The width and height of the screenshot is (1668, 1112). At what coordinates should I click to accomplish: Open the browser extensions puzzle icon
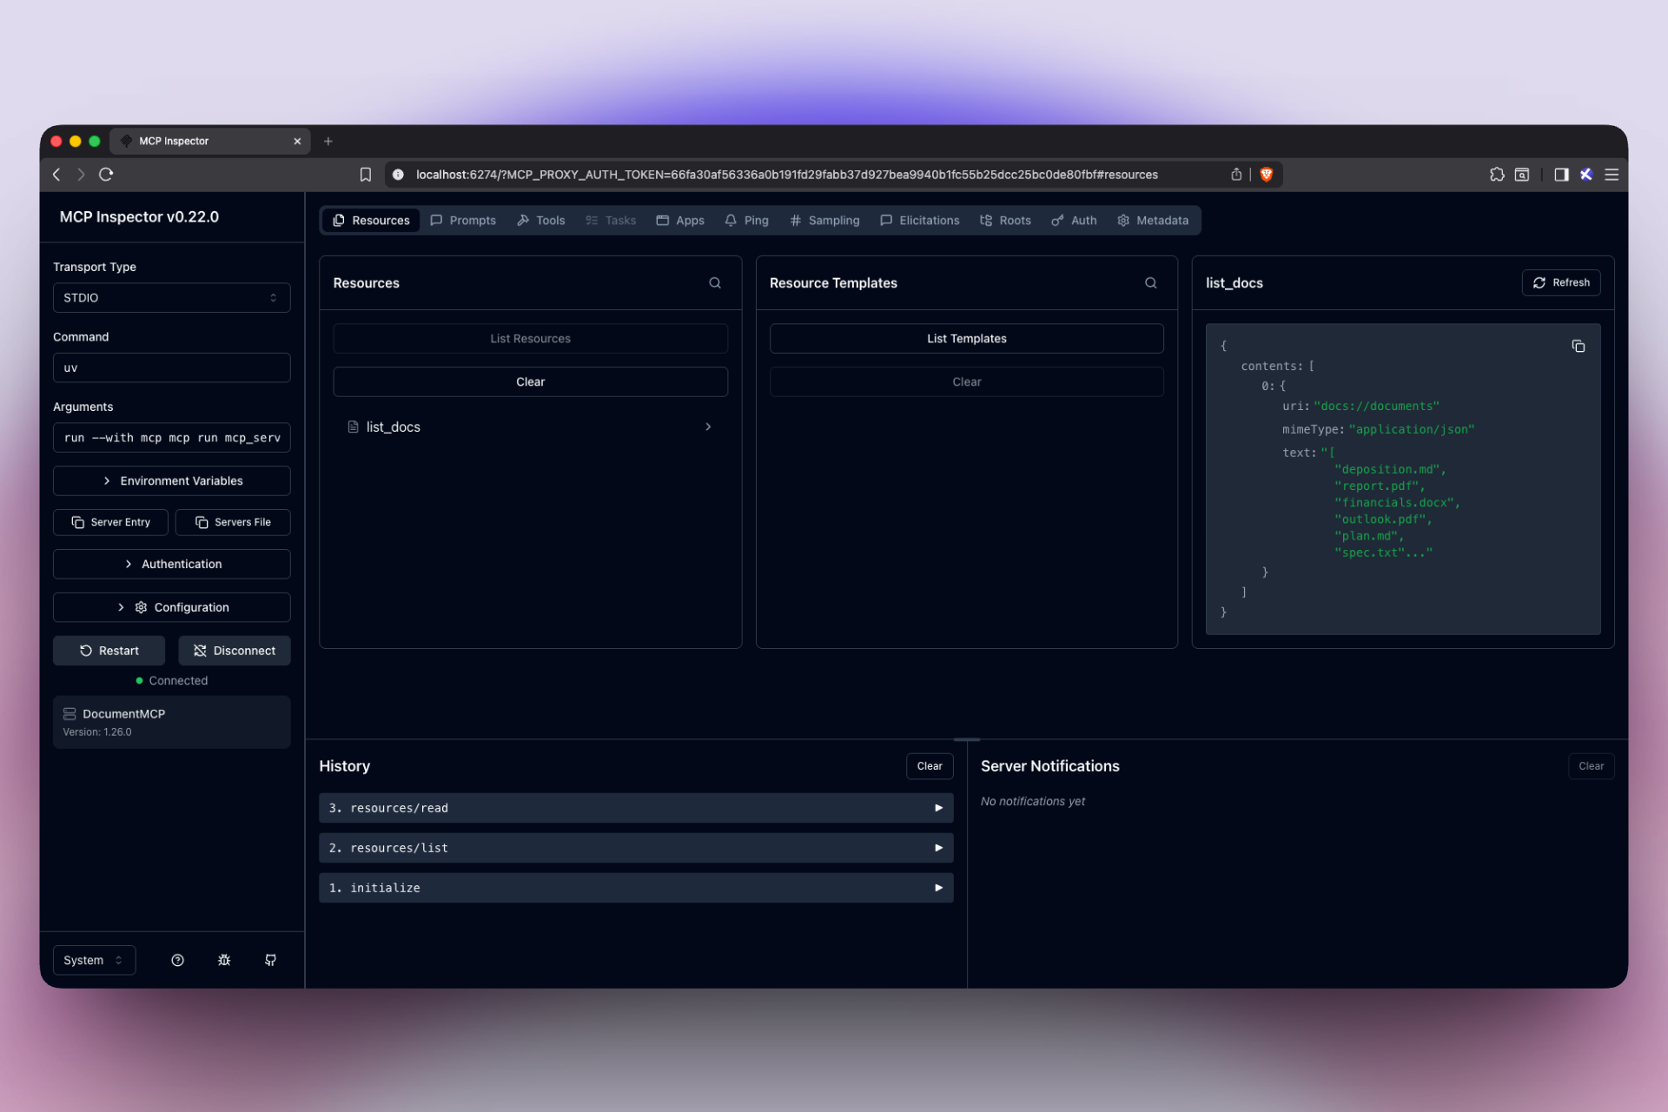[1497, 175]
